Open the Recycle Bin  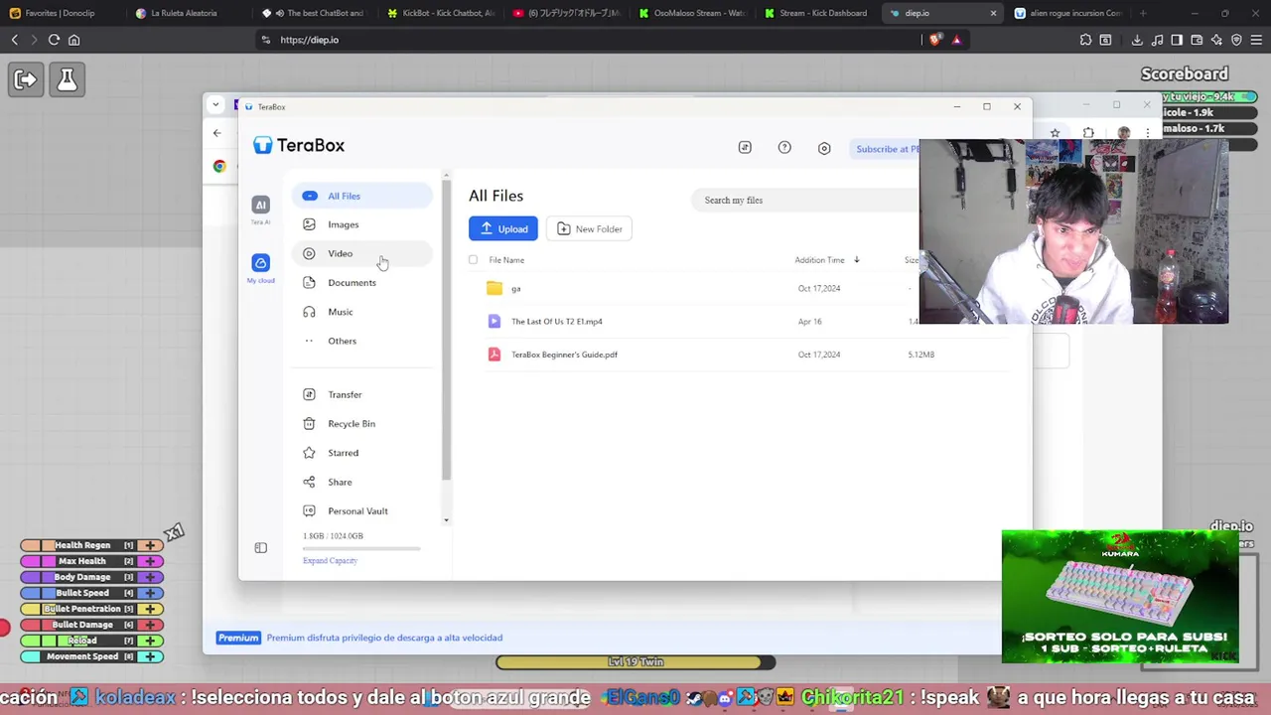point(362,423)
